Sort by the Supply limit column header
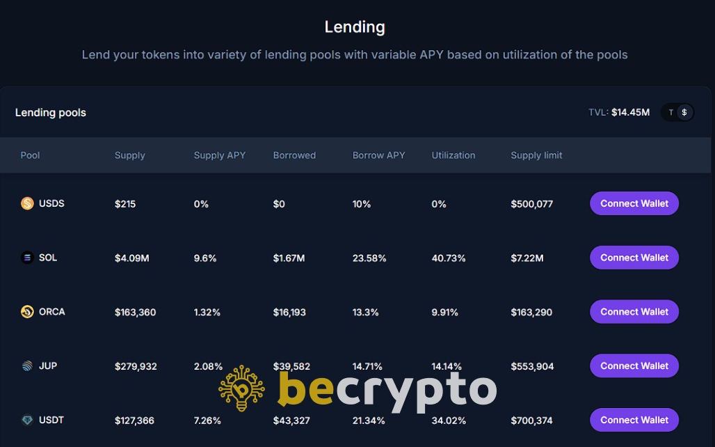This screenshot has height=447, width=715. (536, 155)
